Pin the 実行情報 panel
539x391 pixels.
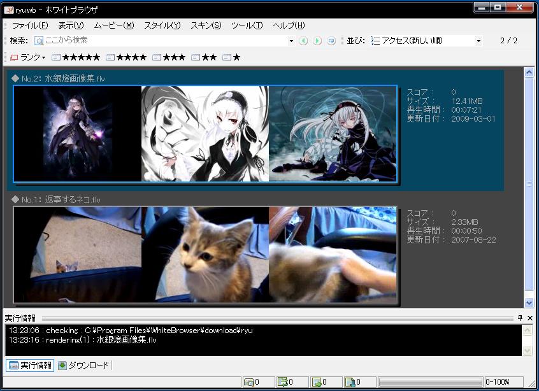click(520, 318)
